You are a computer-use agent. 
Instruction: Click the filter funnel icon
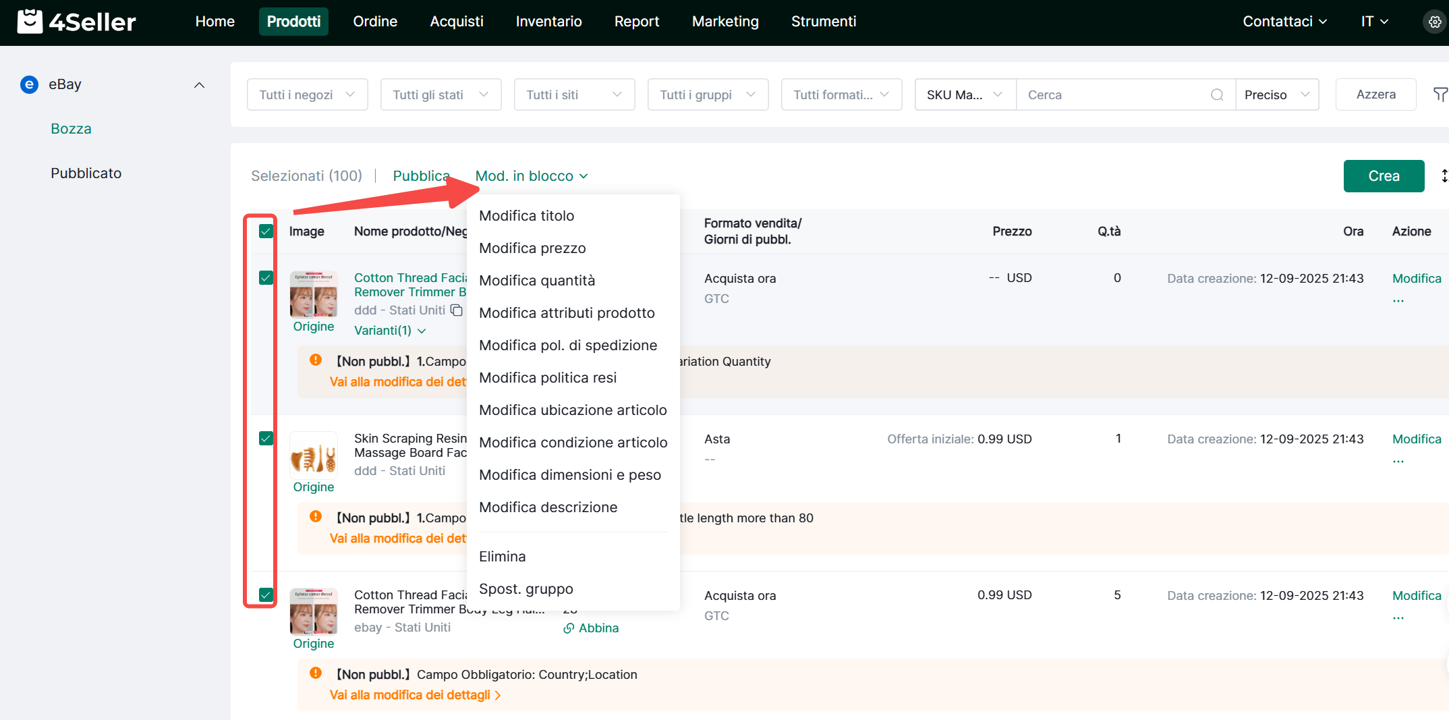pyautogui.click(x=1440, y=95)
